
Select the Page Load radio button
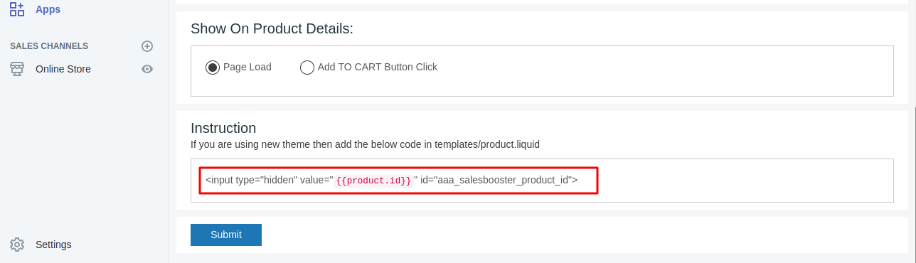[212, 68]
